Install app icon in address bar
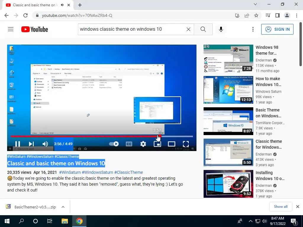 pyautogui.click(x=237, y=15)
